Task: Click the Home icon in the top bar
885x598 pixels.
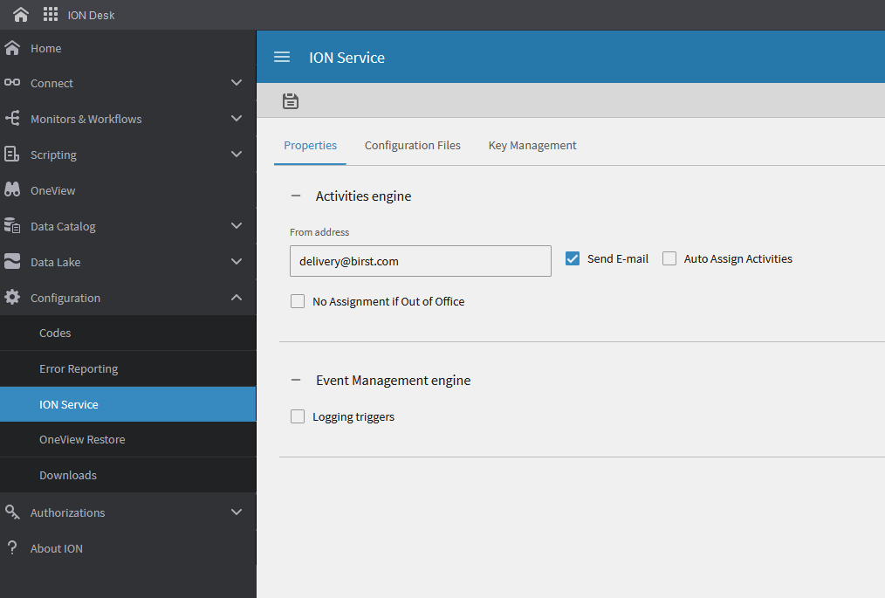Action: pyautogui.click(x=20, y=14)
